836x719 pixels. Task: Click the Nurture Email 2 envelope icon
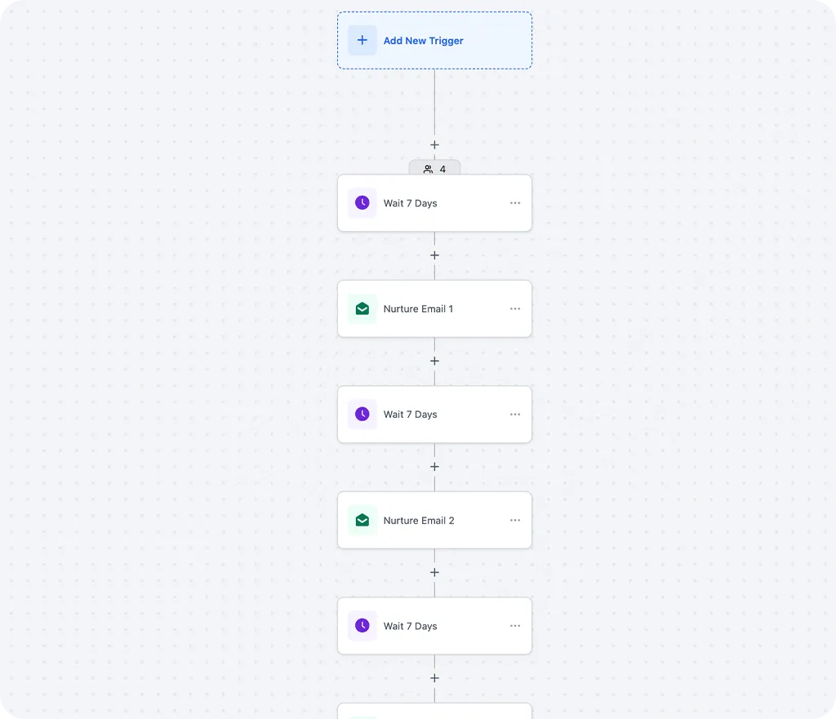pos(362,520)
